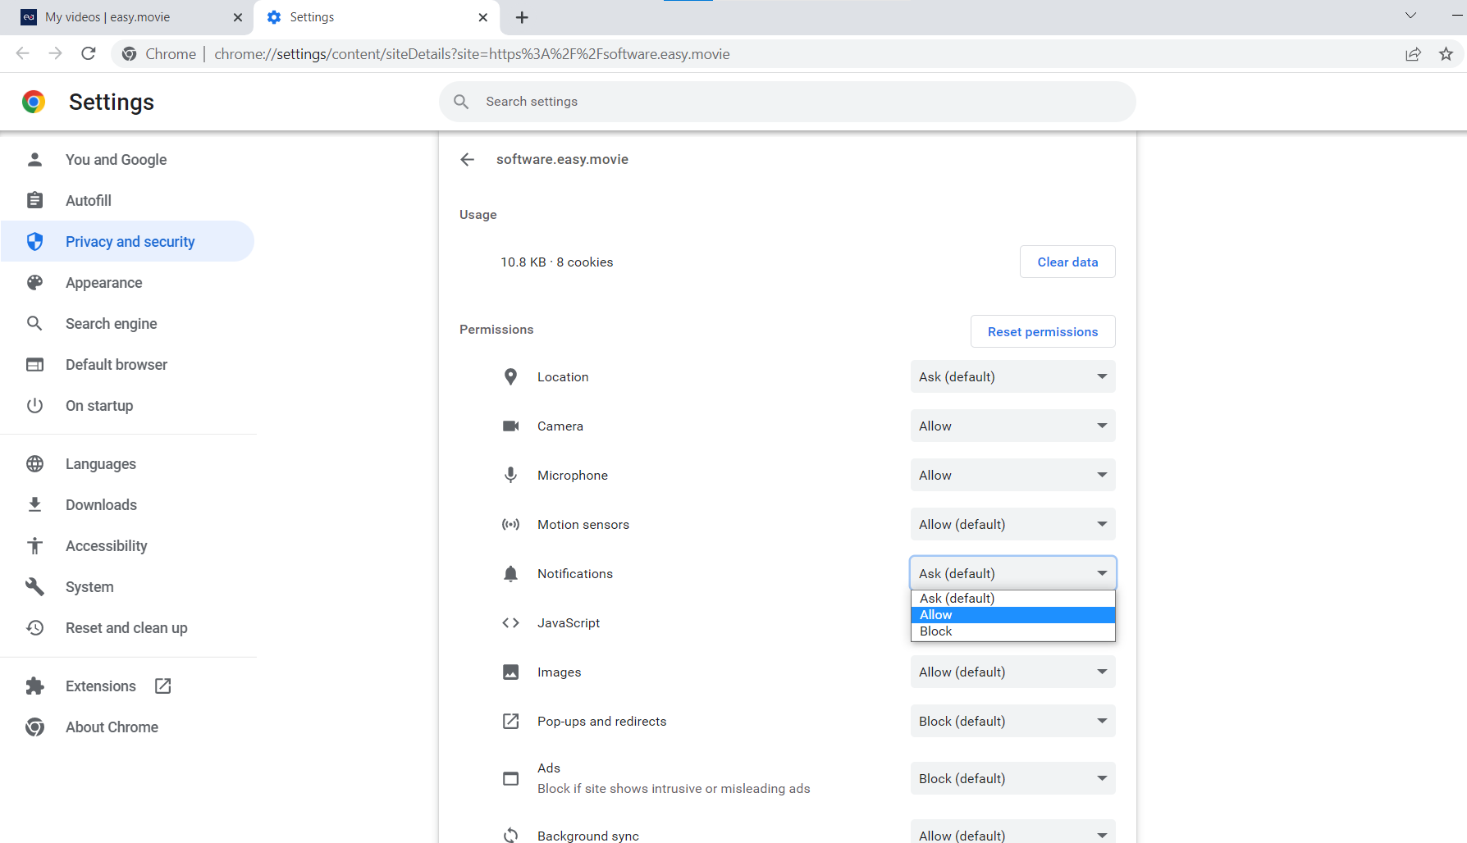Select Allow in the Notifications dropdown list
Screen dimensions: 1467x843
pyautogui.click(x=1012, y=615)
